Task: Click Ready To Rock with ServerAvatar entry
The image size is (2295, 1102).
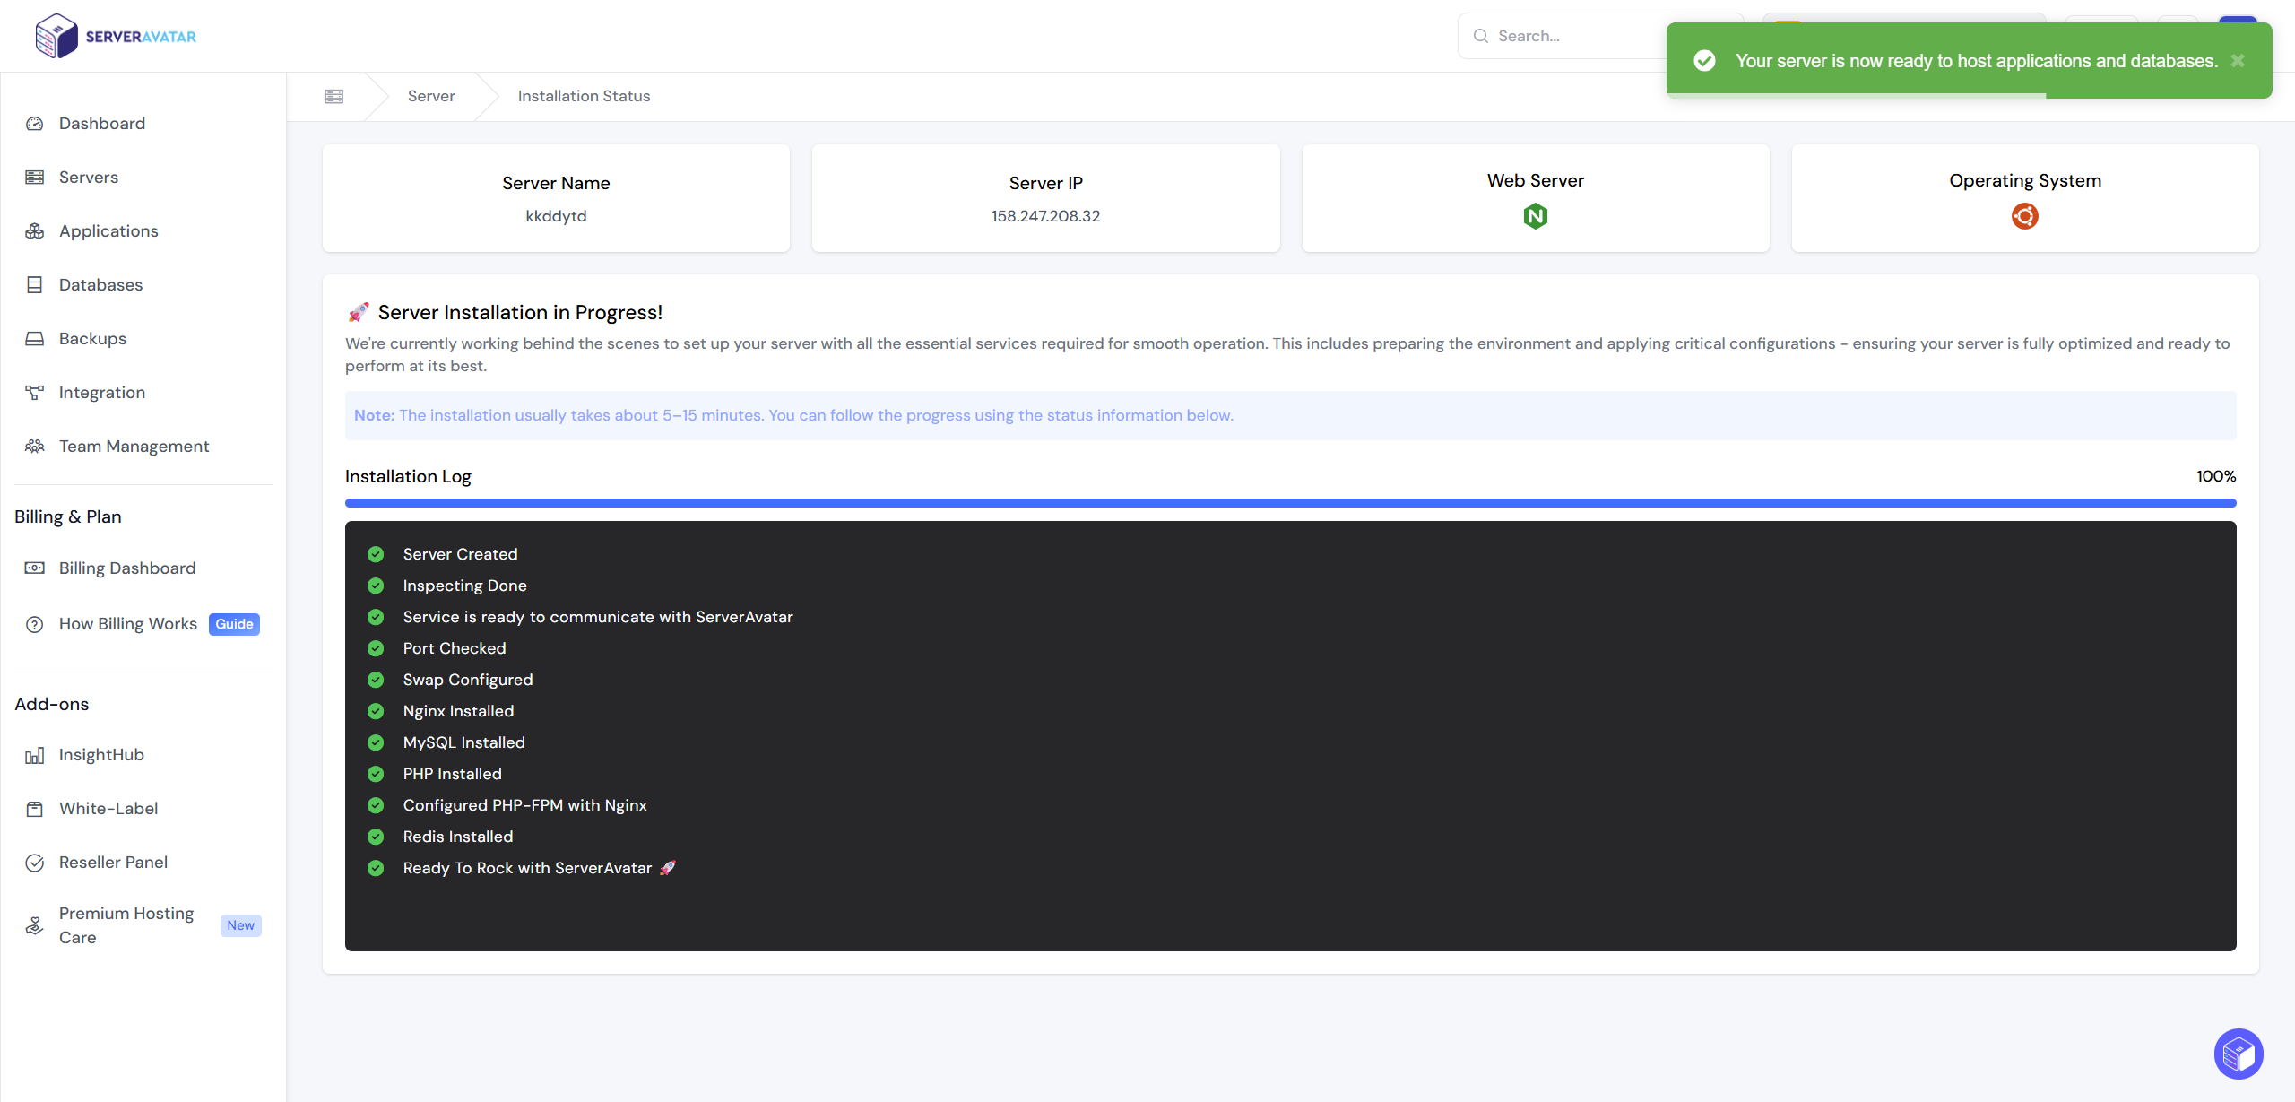Action: [539, 868]
